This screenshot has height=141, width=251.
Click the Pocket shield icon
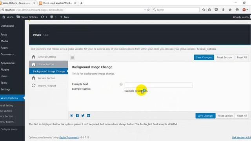(216, 10)
